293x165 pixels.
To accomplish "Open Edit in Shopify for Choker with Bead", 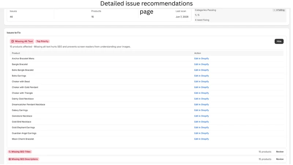I will coord(201,81).
